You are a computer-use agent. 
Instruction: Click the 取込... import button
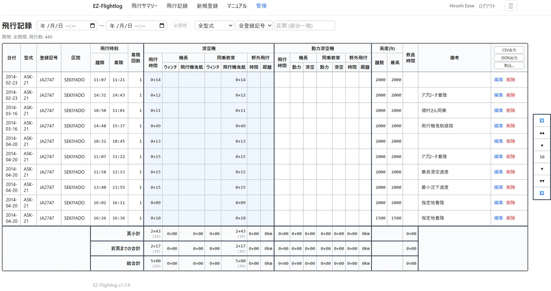(509, 65)
